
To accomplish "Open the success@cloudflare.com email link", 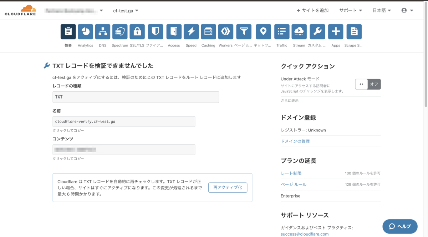I will click(305, 234).
